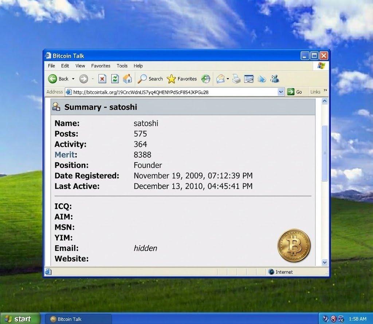The image size is (373, 324).
Task: Open the Favorites menu
Action: (x=101, y=66)
